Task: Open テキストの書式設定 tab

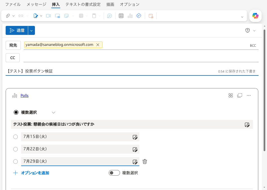Action: click(x=83, y=5)
